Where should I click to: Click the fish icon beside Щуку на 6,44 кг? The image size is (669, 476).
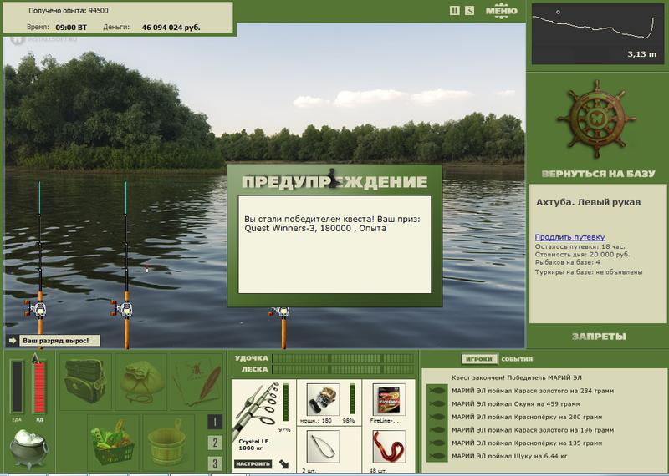[x=437, y=456]
